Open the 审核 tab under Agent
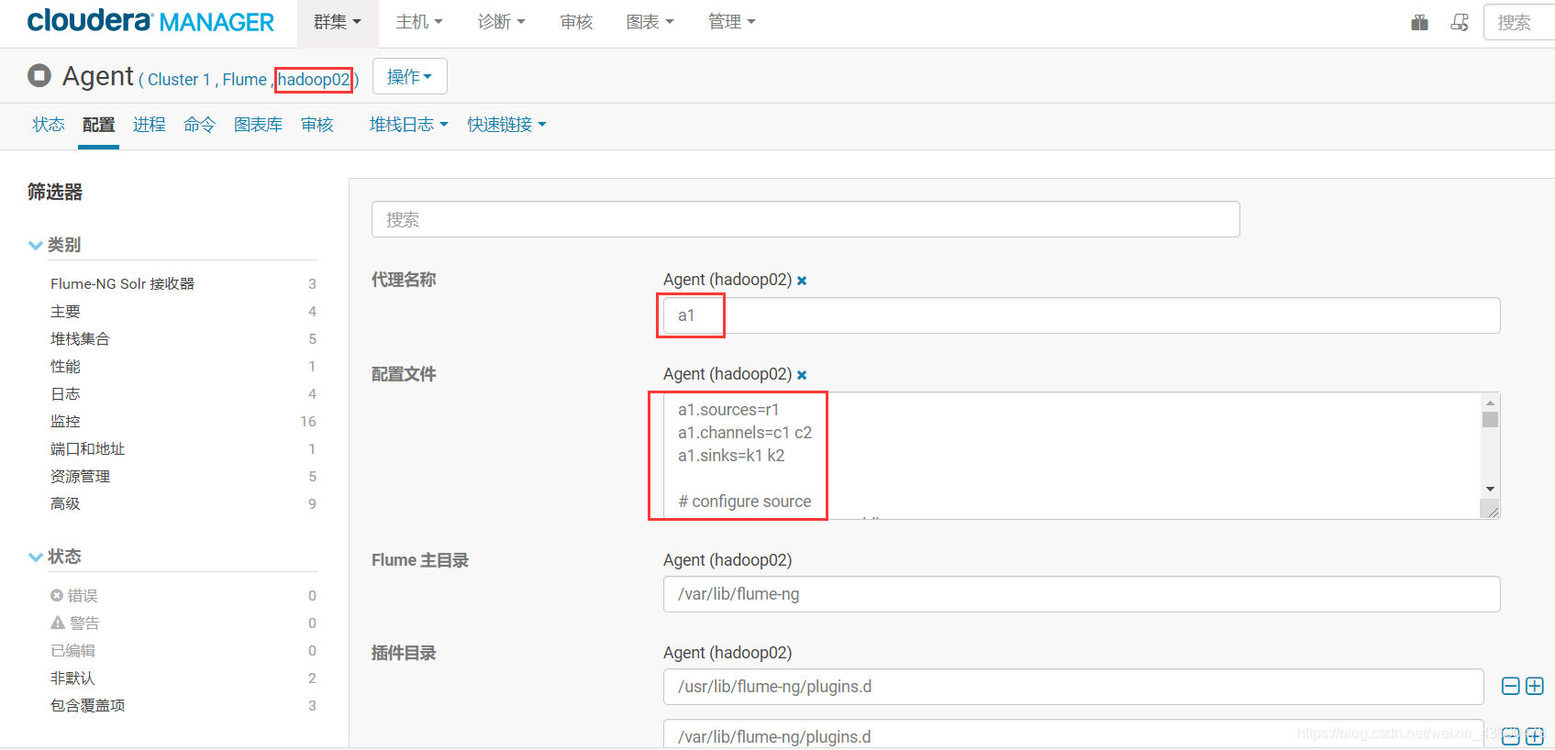This screenshot has width=1555, height=750. [317, 125]
